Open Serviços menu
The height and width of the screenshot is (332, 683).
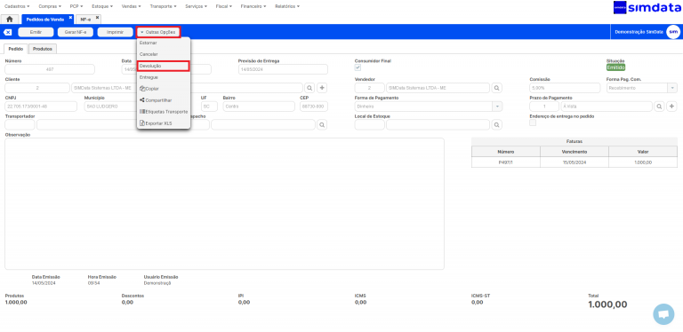(196, 6)
